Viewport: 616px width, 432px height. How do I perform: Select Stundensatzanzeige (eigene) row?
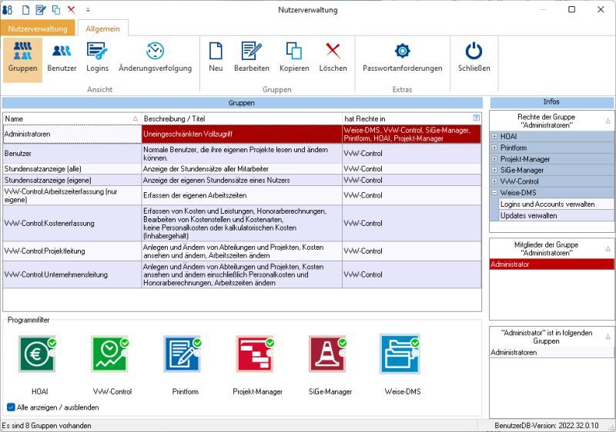click(x=242, y=181)
